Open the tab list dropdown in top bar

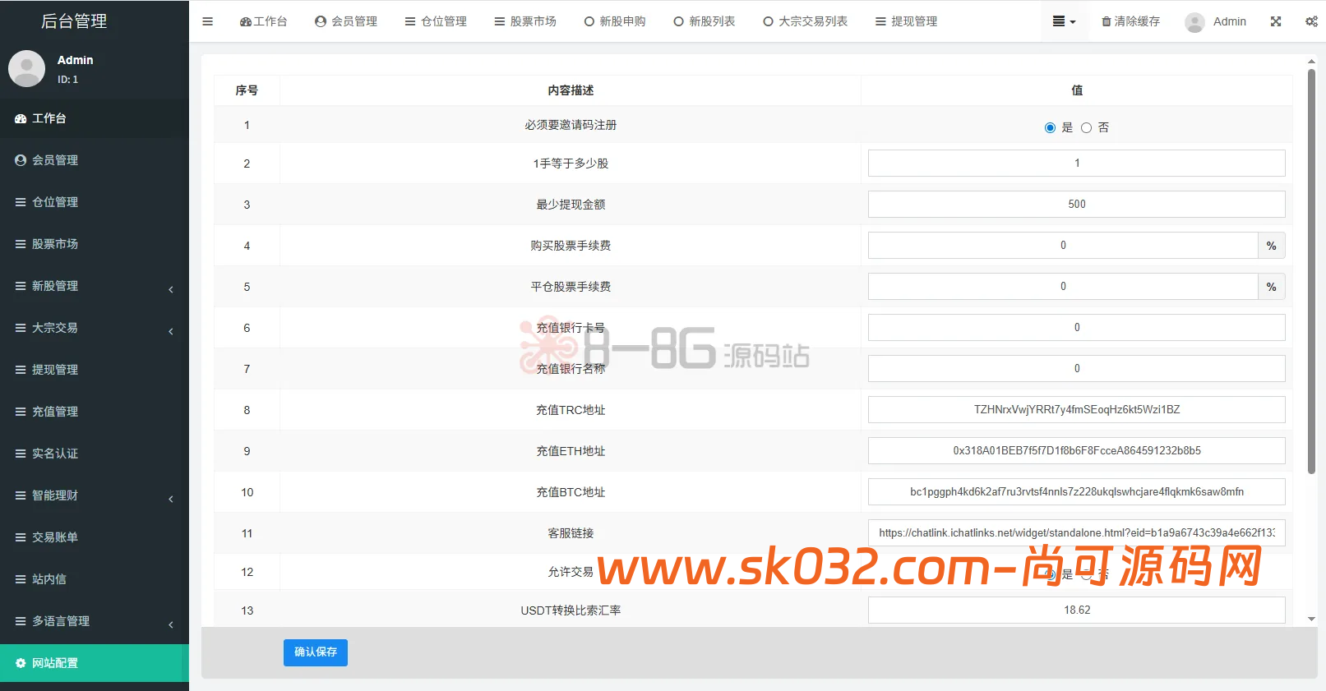pos(1064,21)
